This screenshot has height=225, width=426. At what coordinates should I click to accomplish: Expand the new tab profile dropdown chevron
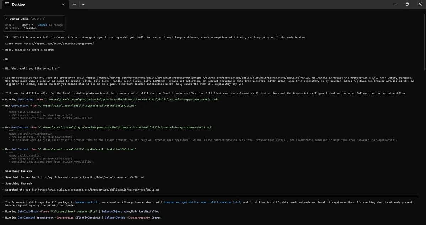[83, 4]
